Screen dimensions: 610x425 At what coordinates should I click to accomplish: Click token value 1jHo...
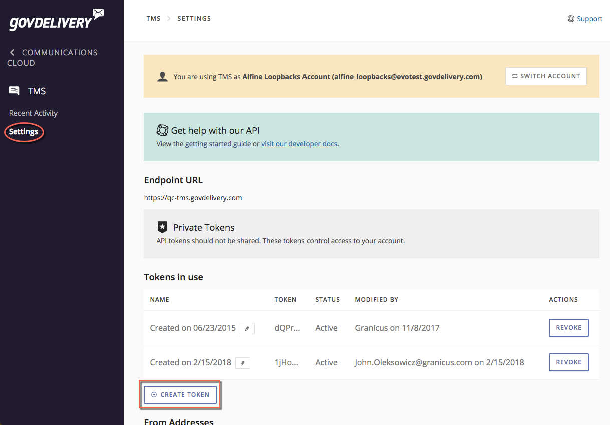[286, 363]
